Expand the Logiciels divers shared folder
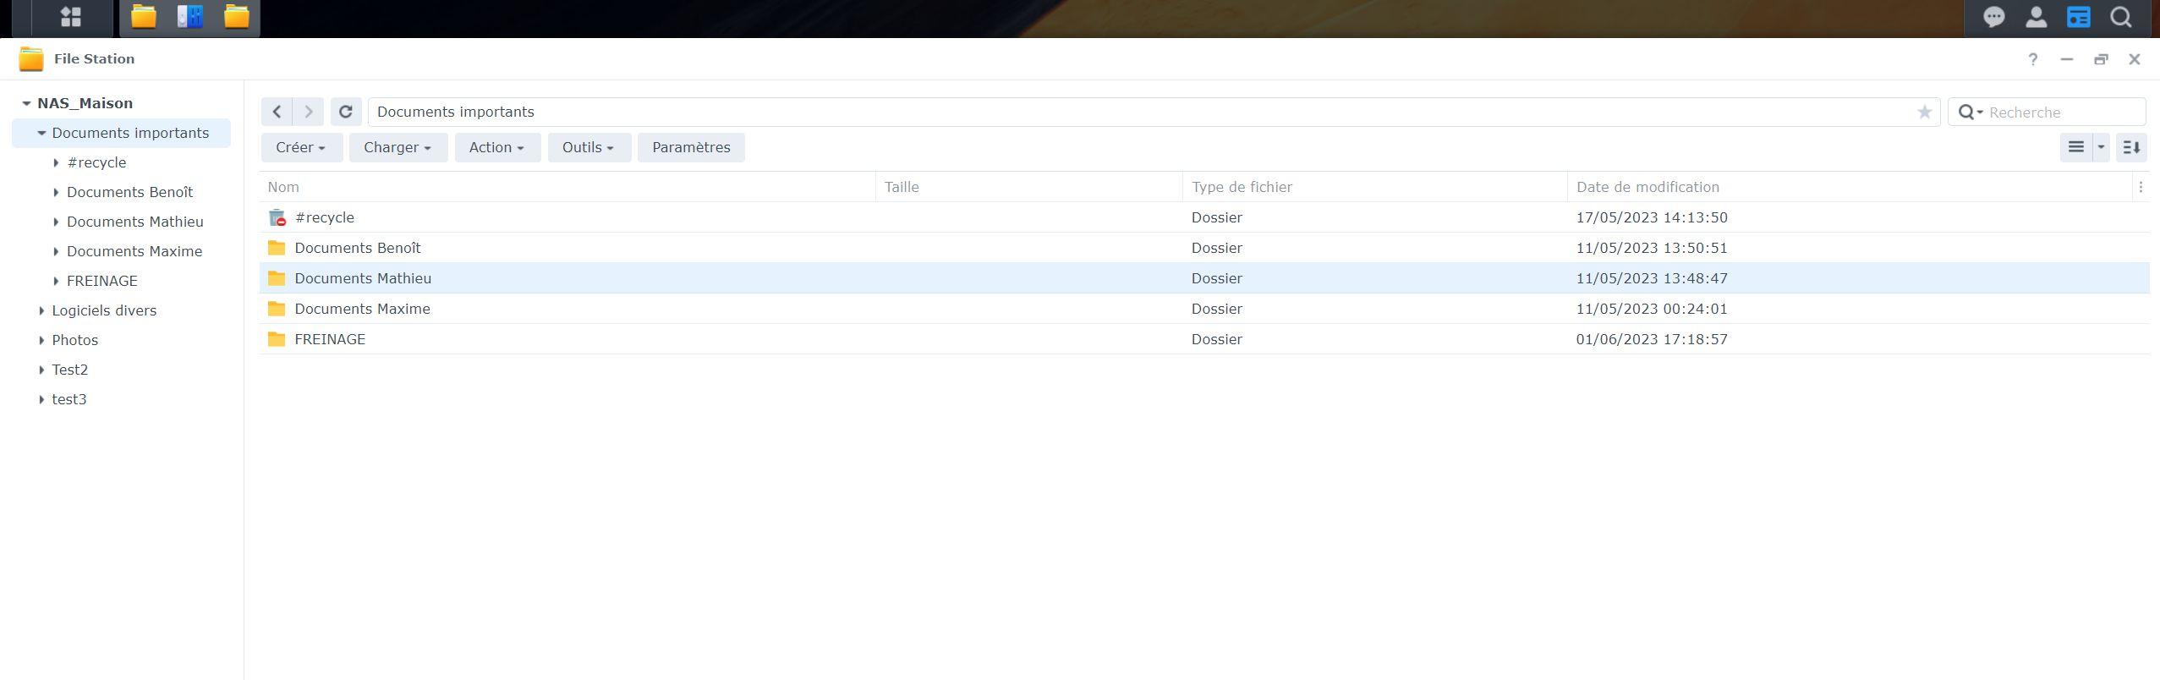Viewport: 2160px width, 680px height. point(41,310)
